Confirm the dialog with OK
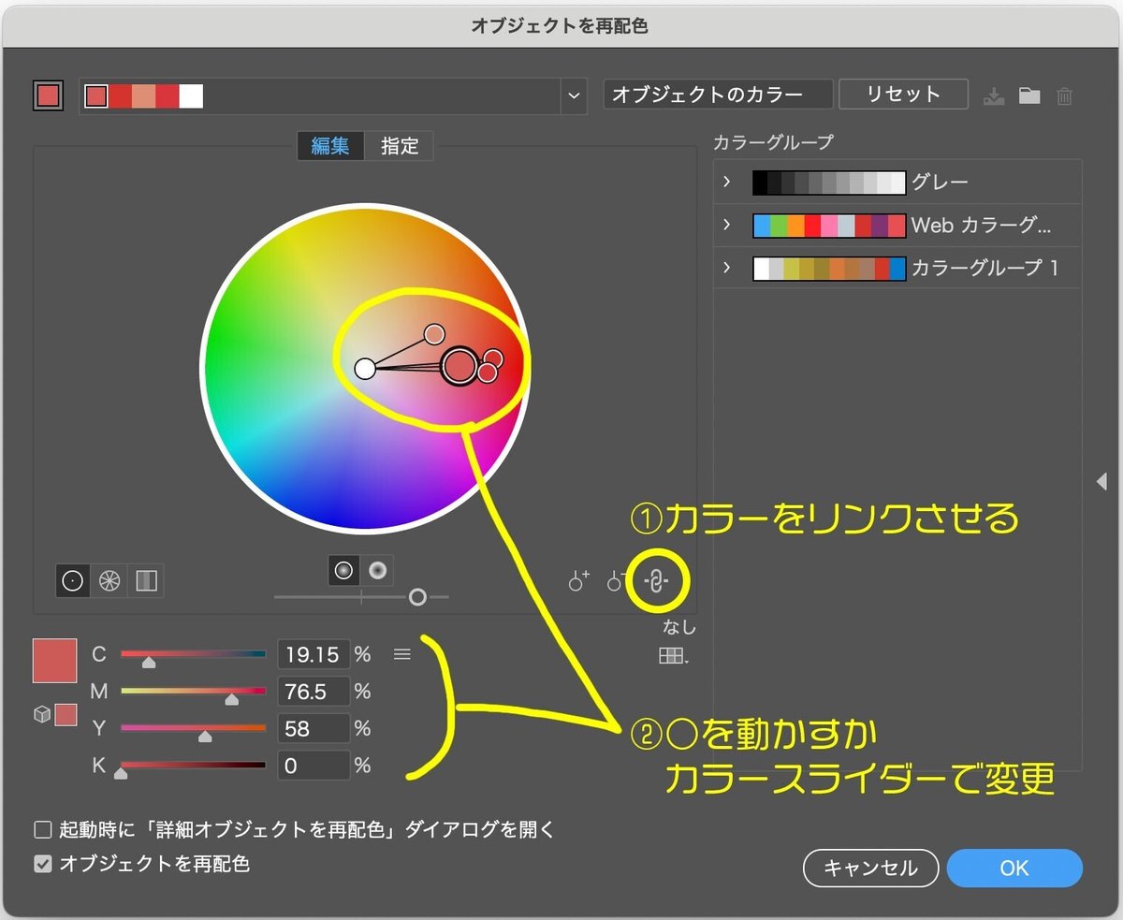The image size is (1123, 920). point(1014,868)
